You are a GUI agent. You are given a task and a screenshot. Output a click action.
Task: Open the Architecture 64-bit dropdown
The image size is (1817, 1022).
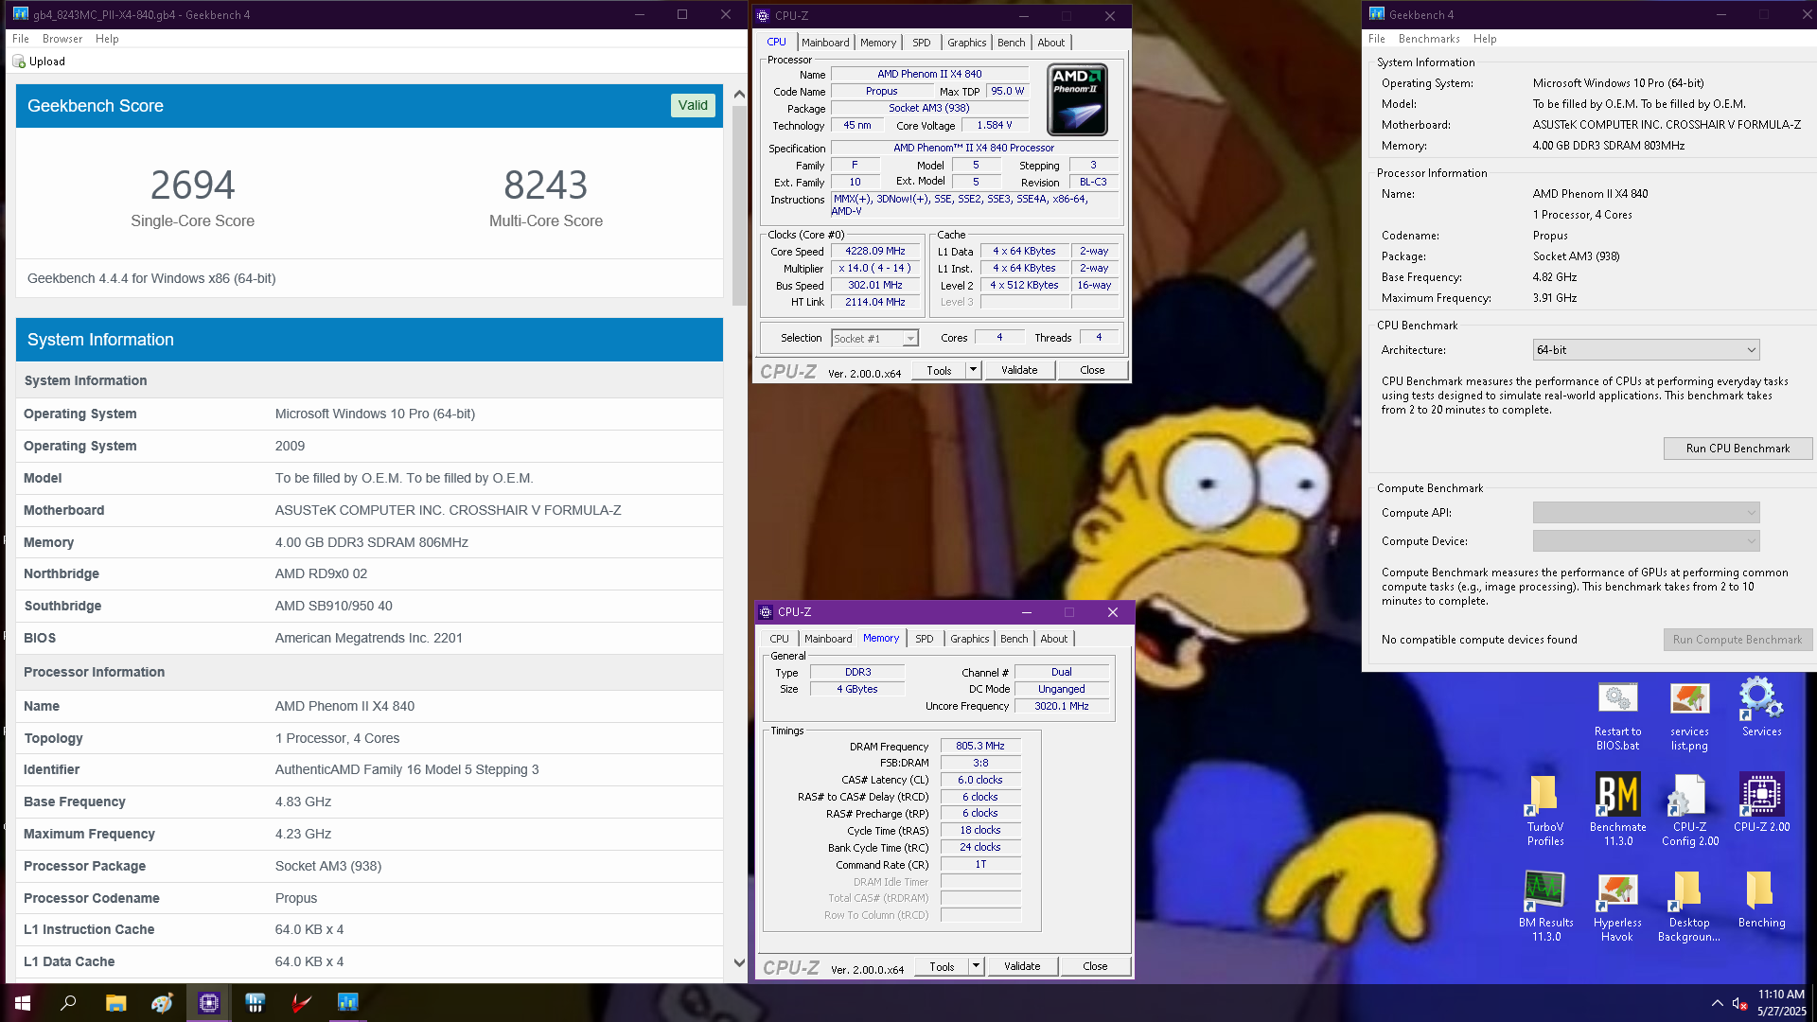point(1646,350)
